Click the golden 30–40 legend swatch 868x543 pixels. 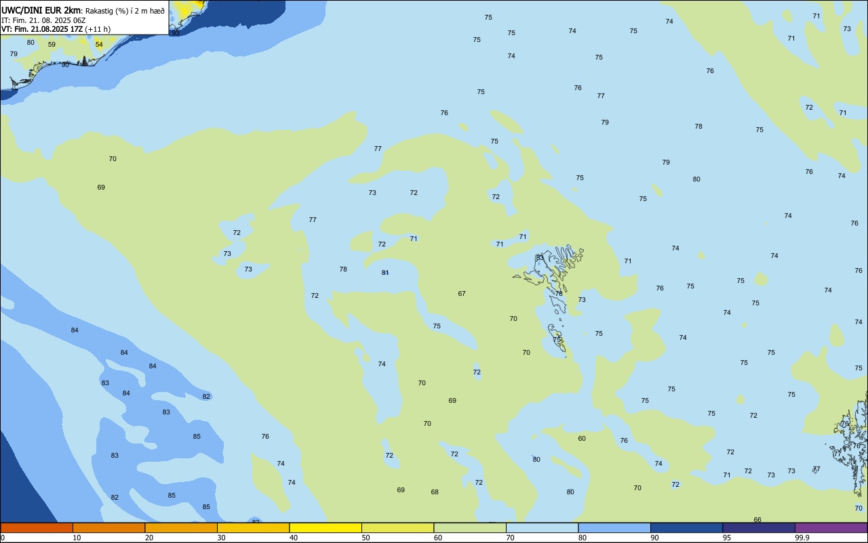(253, 527)
